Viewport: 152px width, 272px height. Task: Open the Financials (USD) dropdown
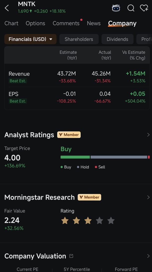[x=30, y=39]
